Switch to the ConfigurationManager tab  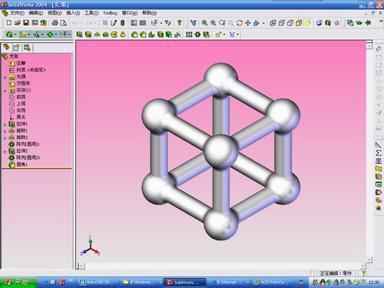[27, 48]
